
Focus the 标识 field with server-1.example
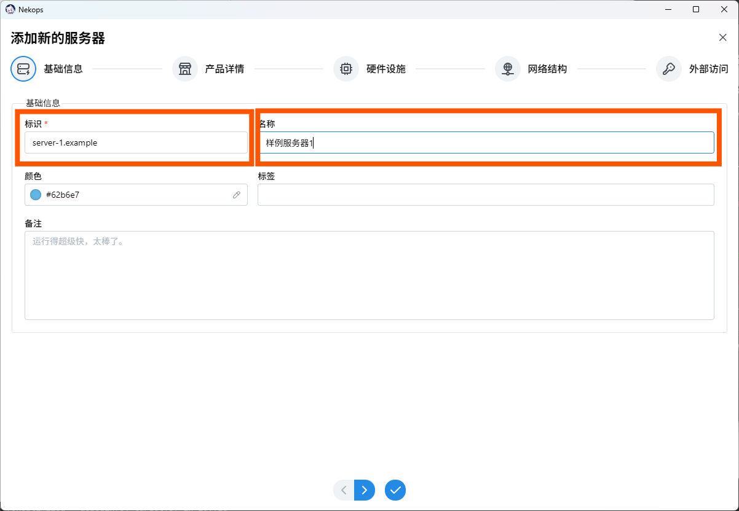coord(136,142)
